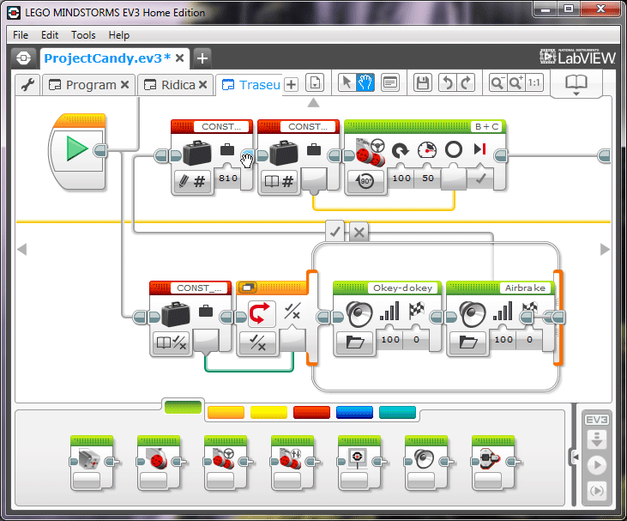This screenshot has width=627, height=521.
Task: Open the Edit menu
Action: [50, 35]
